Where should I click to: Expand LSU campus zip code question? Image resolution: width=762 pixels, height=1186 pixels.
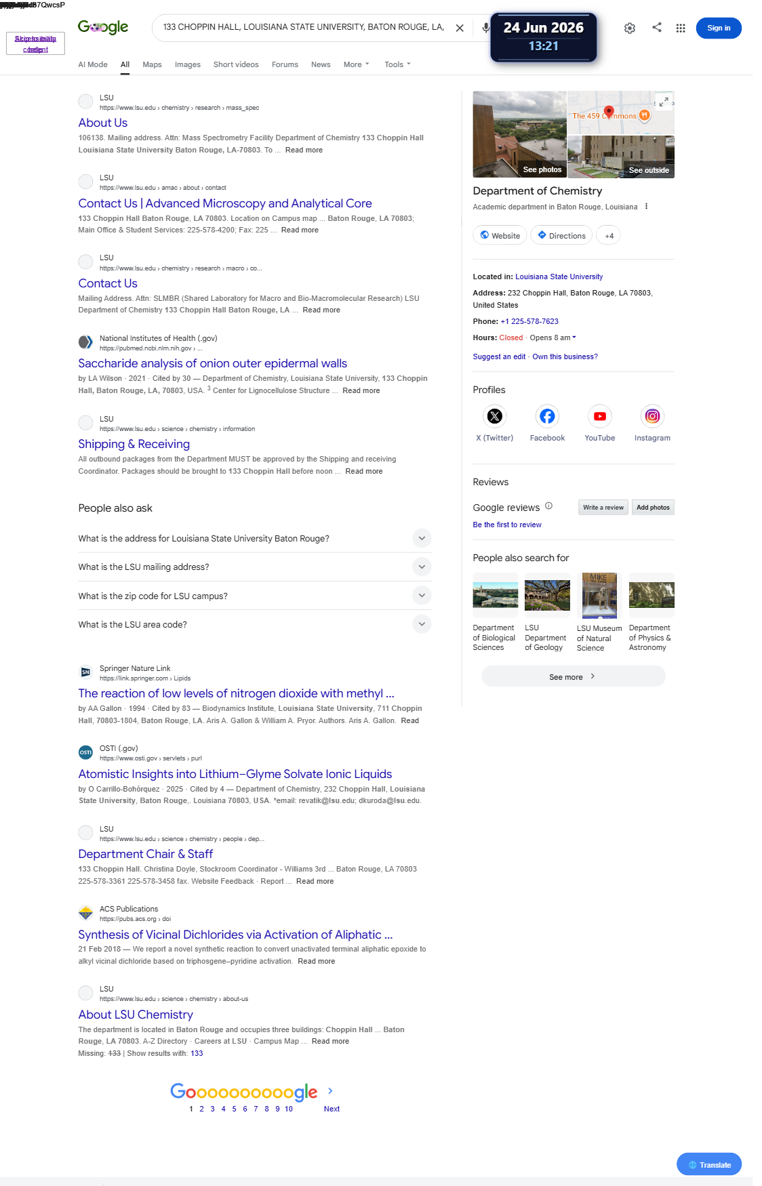[255, 596]
